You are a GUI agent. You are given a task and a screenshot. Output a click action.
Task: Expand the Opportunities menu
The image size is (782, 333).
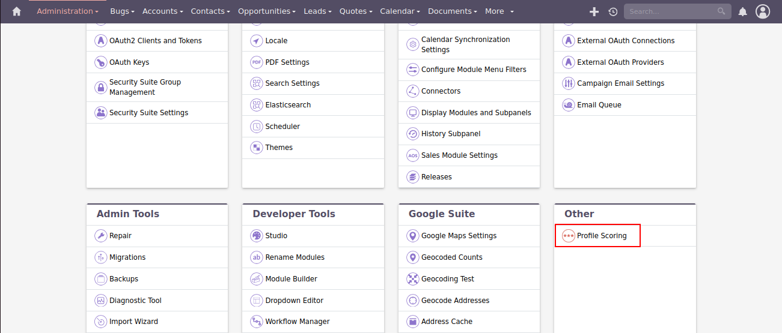(x=267, y=11)
